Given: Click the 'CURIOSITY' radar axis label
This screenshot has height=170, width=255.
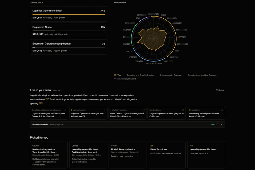Looking at the screenshot, I should (172, 18).
